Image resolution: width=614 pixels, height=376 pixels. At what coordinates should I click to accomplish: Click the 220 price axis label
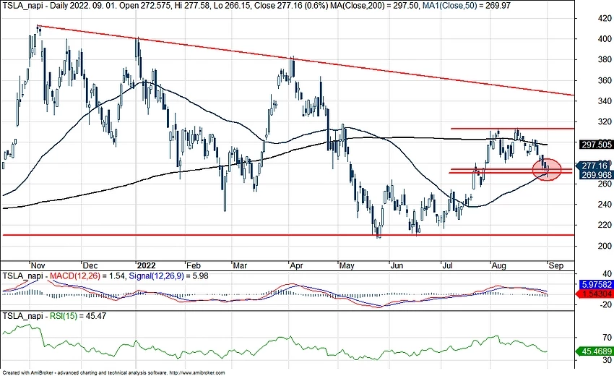605,225
